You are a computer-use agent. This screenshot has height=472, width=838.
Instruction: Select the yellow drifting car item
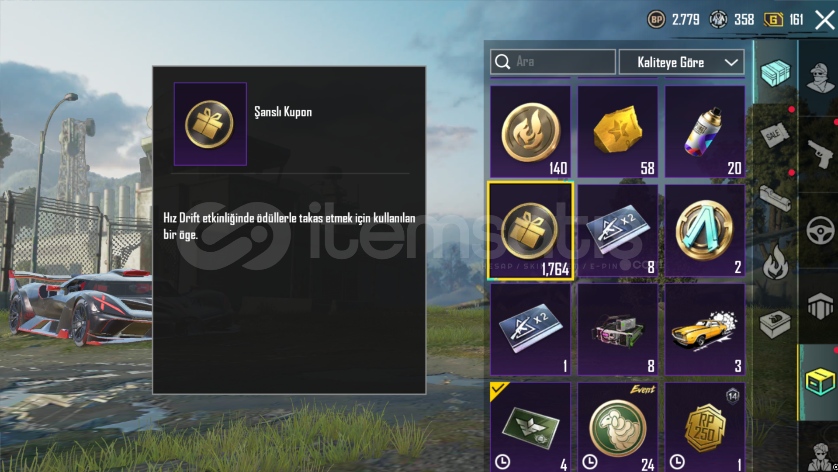point(704,330)
